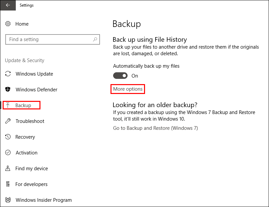
Task: Click the For developers tools icon
Action: 8,184
